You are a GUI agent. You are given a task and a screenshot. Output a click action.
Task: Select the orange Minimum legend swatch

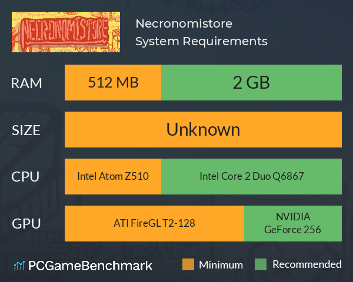pos(188,264)
